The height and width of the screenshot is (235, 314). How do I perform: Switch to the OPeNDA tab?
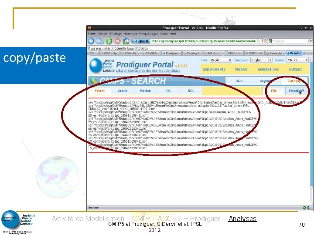(151, 54)
